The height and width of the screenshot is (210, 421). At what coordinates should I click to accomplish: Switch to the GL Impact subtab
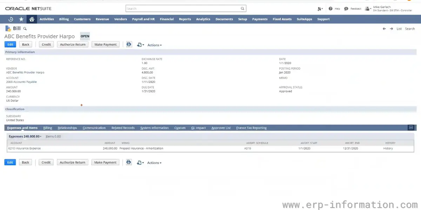[199, 128]
